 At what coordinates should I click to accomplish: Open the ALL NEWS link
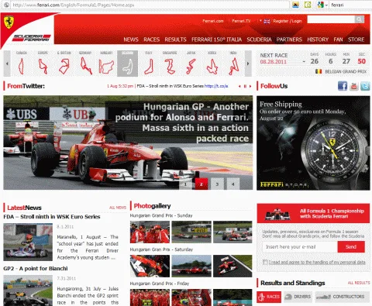118,208
